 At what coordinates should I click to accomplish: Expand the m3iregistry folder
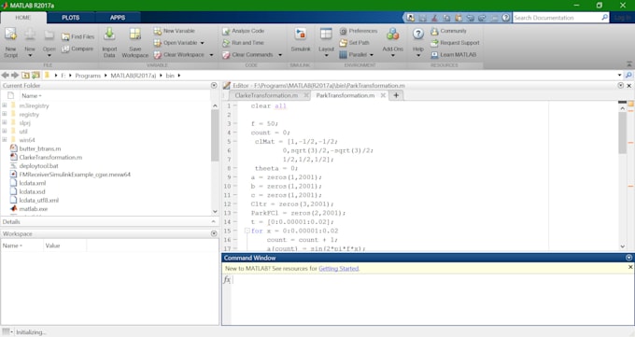5,105
